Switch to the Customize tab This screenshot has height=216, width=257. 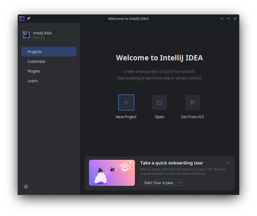(x=49, y=61)
